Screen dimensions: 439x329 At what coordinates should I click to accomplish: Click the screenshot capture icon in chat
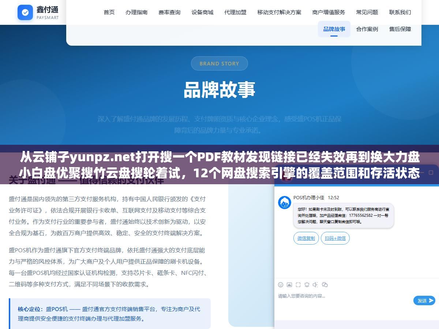click(298, 284)
